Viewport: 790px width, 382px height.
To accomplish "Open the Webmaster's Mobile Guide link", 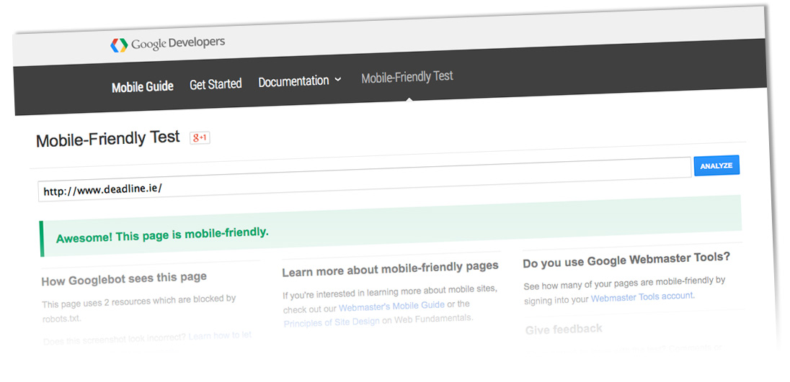I will [391, 306].
